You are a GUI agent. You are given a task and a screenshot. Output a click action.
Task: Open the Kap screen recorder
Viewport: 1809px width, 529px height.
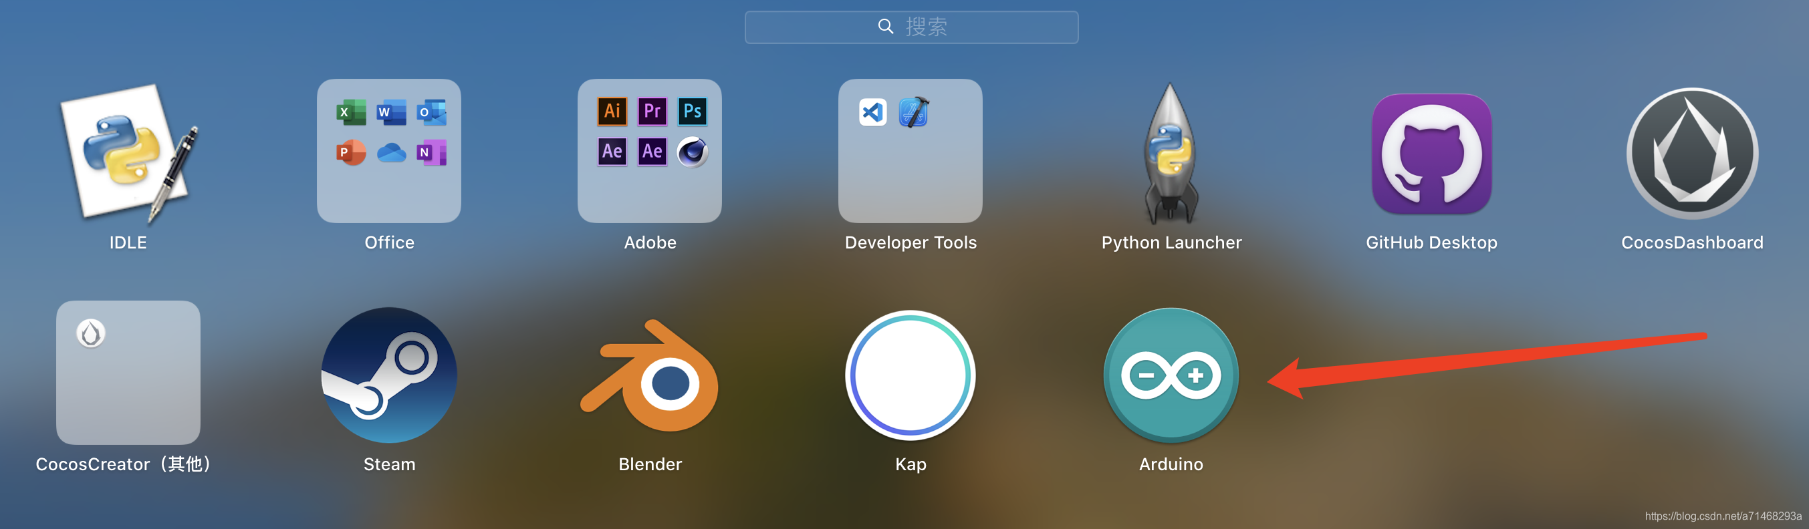coord(910,375)
